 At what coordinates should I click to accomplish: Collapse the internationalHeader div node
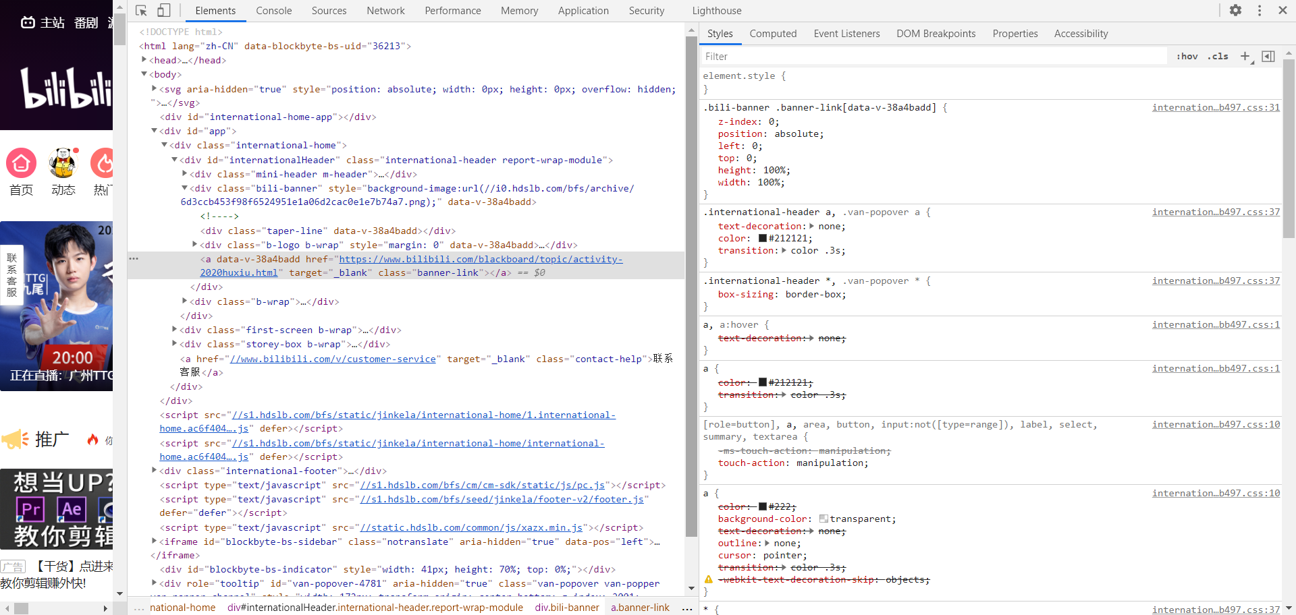(174, 160)
